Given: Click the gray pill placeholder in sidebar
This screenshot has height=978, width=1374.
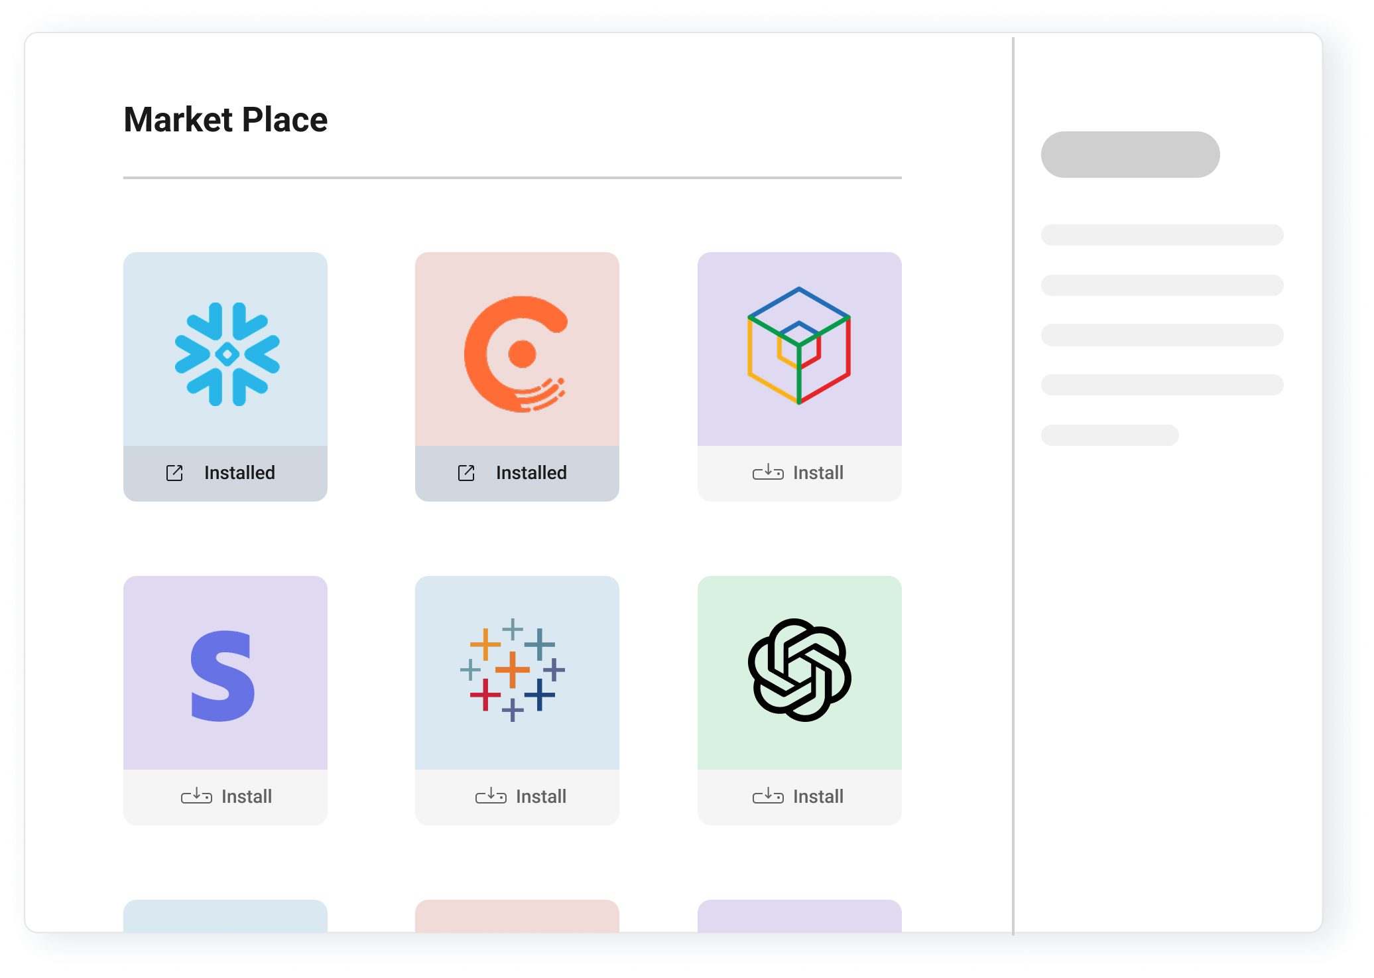Looking at the screenshot, I should [1130, 155].
